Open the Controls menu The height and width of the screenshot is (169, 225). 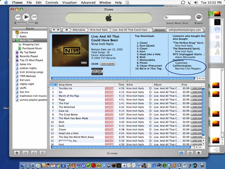tap(52, 3)
